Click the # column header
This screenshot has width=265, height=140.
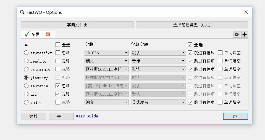(26, 45)
